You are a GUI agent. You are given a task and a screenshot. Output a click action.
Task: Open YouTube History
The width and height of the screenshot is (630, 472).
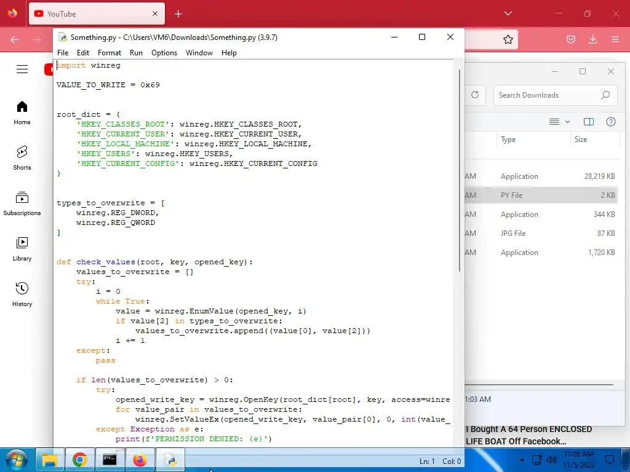pyautogui.click(x=22, y=294)
